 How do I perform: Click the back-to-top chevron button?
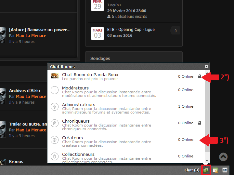click(223, 157)
